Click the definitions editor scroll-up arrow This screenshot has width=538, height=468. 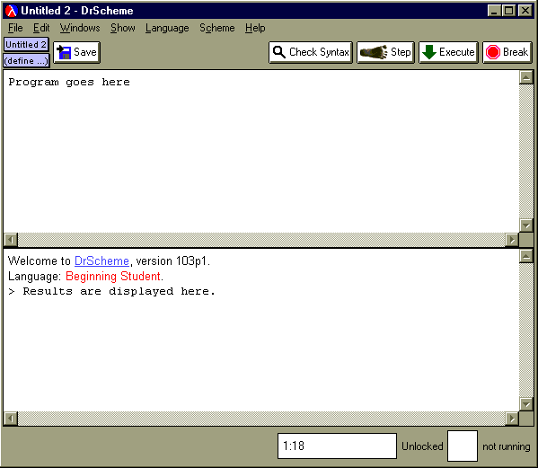[526, 77]
